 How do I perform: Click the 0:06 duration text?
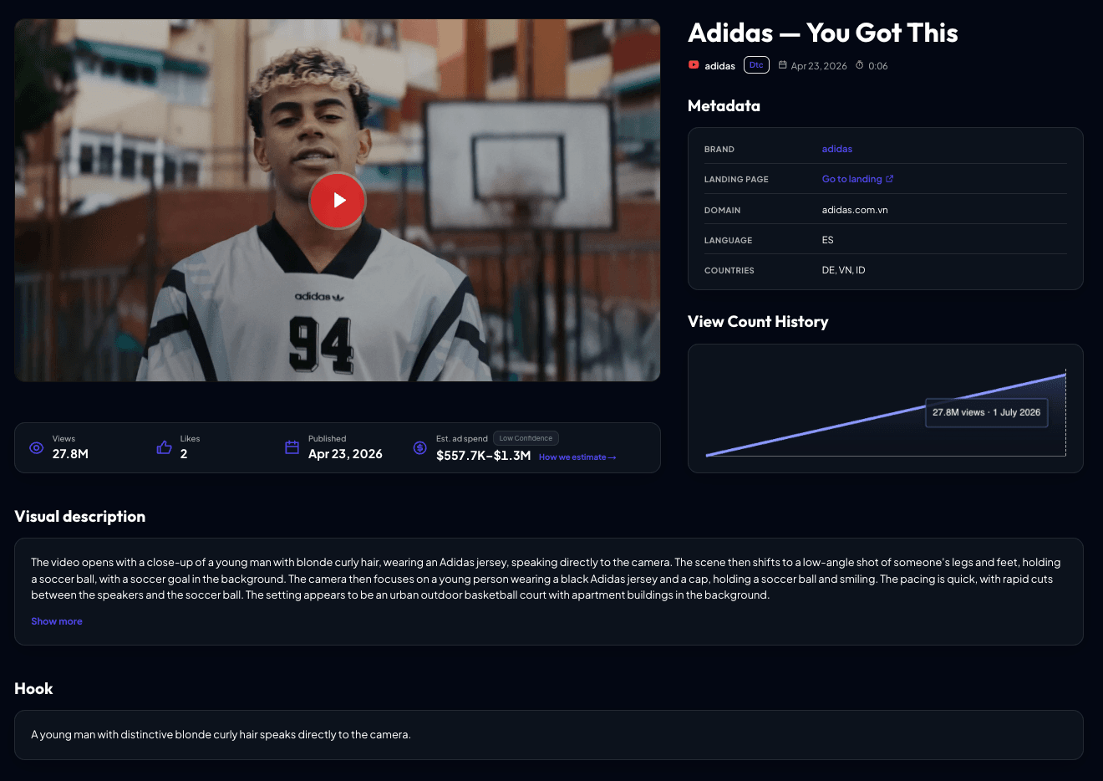(877, 66)
